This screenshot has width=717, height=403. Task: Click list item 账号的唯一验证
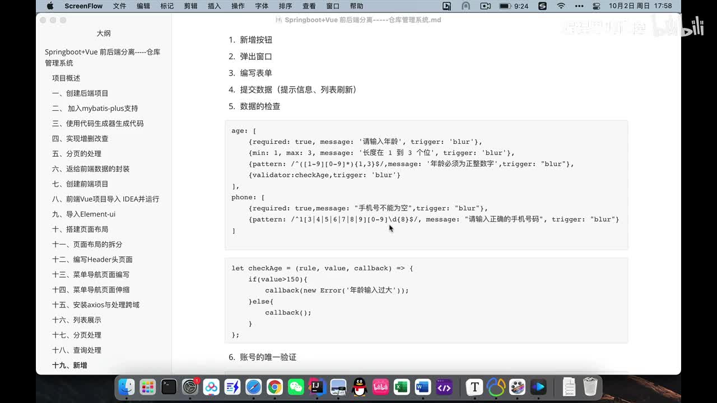pos(268,357)
